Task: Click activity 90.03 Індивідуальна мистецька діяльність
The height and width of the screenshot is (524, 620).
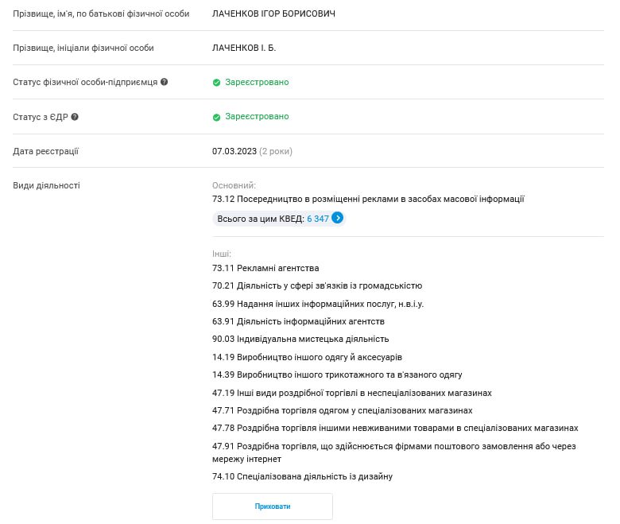Action: [300, 339]
